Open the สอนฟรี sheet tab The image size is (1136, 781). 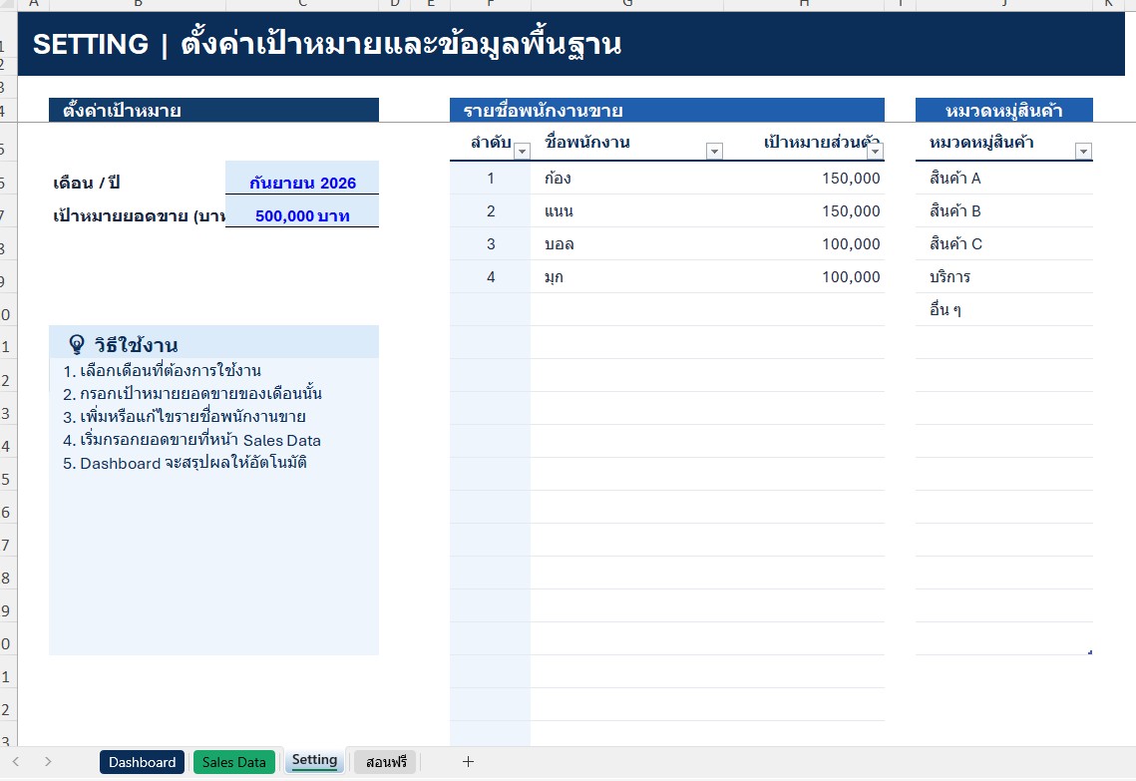tap(386, 762)
